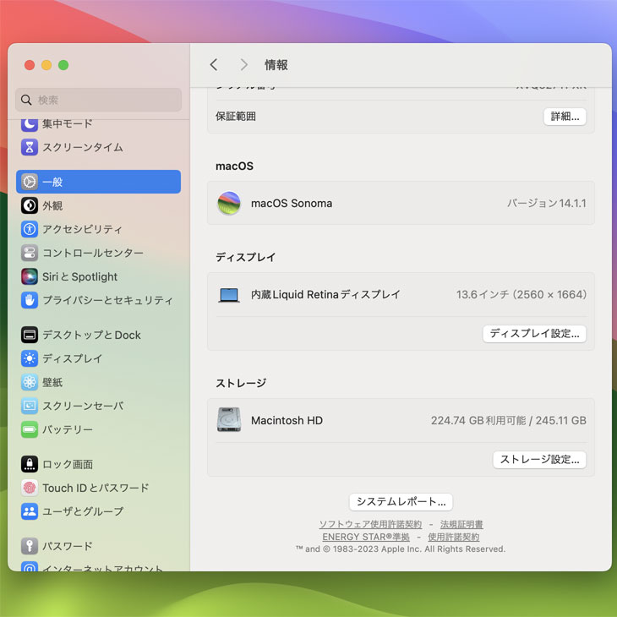Image resolution: width=617 pixels, height=617 pixels.
Task: Open プライバシーとセキュリティ hand icon
Action: [x=30, y=300]
